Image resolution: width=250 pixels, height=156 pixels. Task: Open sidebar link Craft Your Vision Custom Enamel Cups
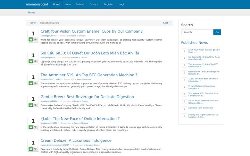pyautogui.click(x=204, y=51)
